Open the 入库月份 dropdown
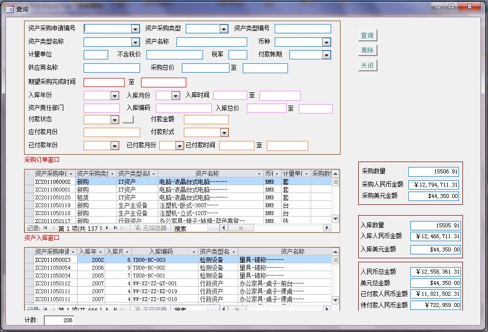Viewport: 488px width, 332px height. tap(175, 96)
